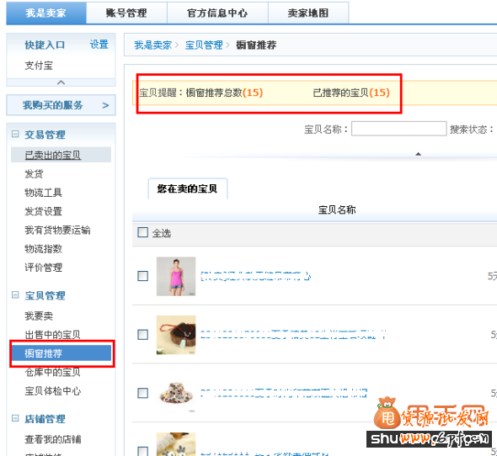Screen dimensions: 497x456
Task: Click the small triangle below search area
Action: tap(418, 154)
